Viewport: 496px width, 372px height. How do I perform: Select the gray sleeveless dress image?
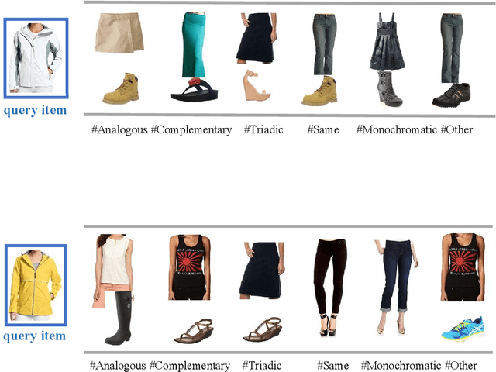387,41
